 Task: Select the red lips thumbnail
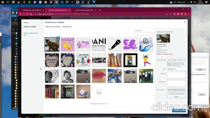[99, 76]
